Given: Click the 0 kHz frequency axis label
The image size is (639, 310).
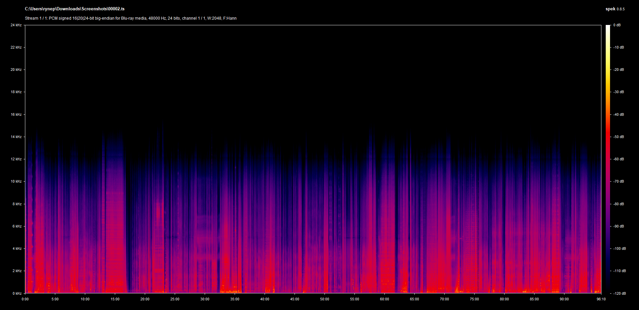Looking at the screenshot, I should 17,293.
